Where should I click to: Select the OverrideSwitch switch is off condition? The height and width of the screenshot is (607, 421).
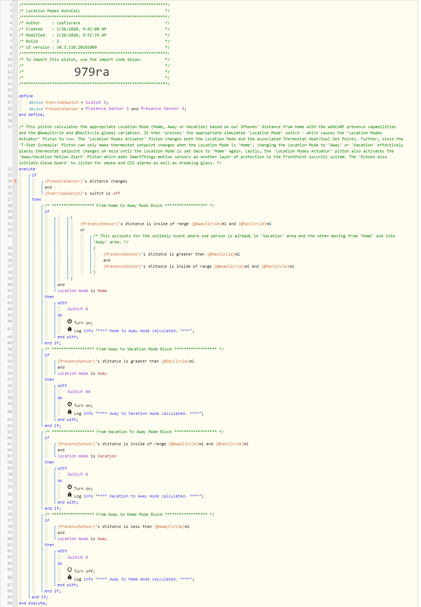point(82,193)
